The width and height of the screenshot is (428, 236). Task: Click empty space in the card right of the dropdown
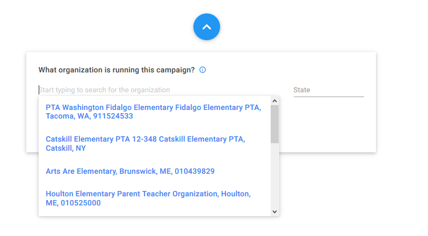(x=328, y=126)
